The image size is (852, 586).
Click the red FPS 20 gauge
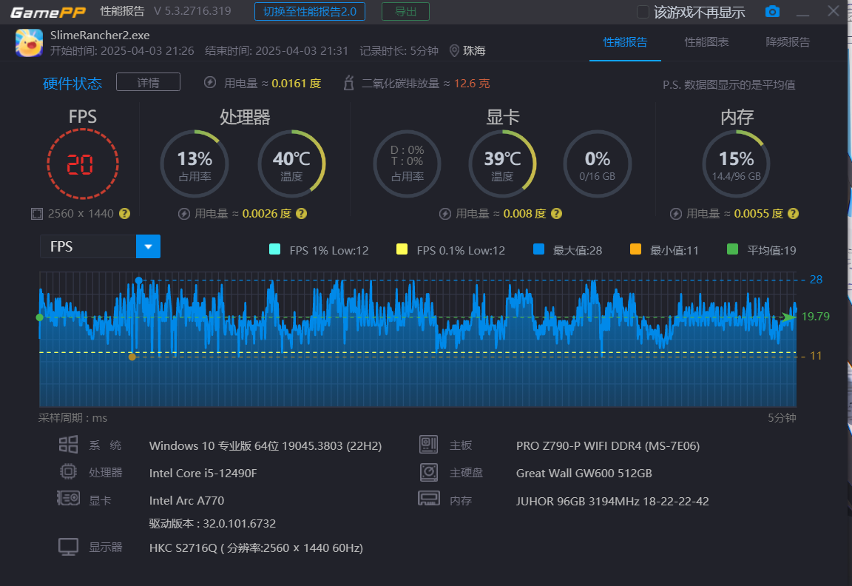point(83,164)
